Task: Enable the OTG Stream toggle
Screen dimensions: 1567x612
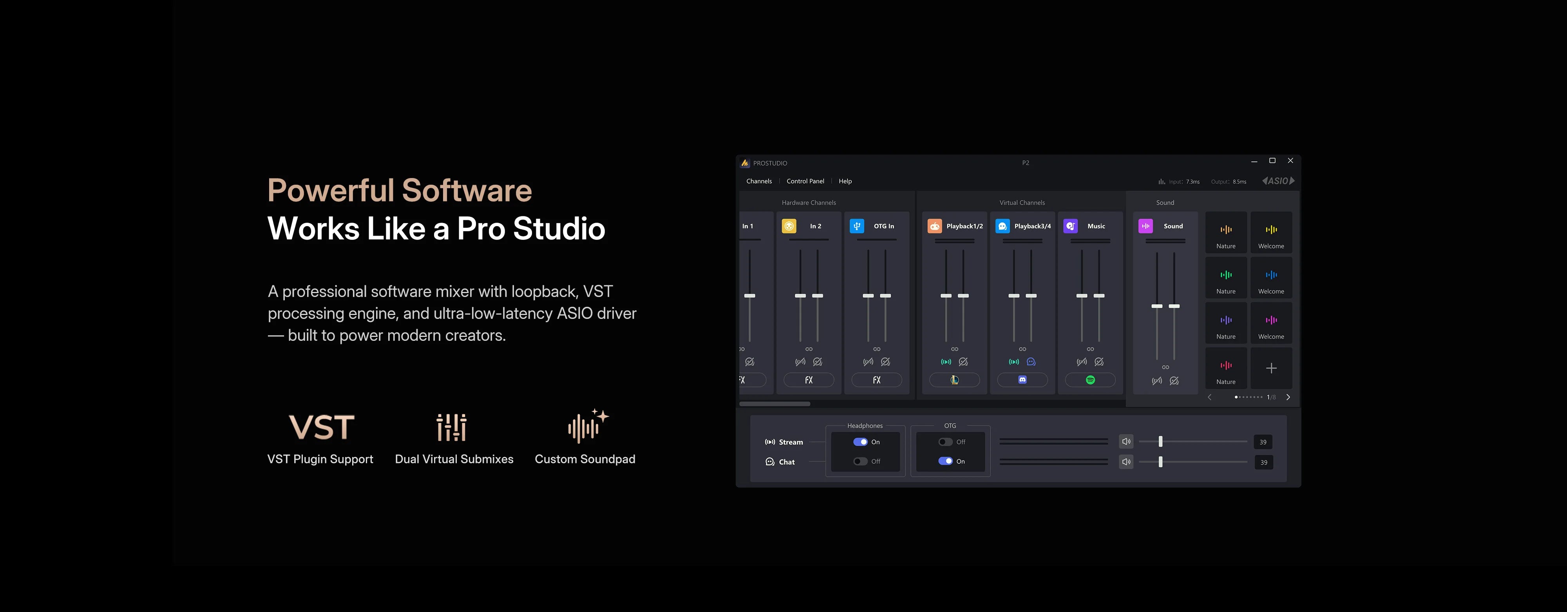Action: [x=945, y=442]
